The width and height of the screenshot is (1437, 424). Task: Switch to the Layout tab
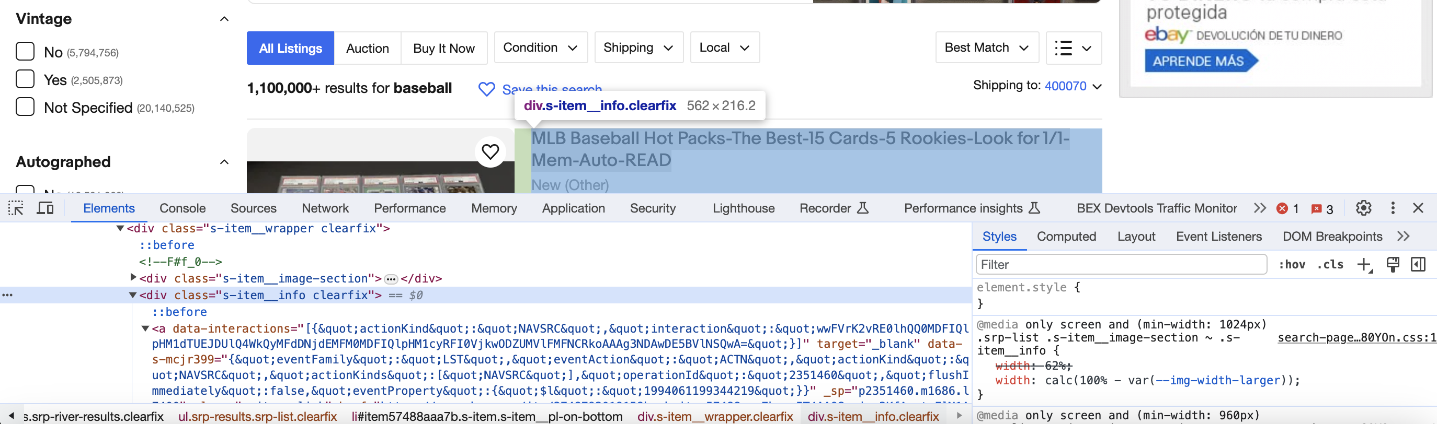(1136, 236)
